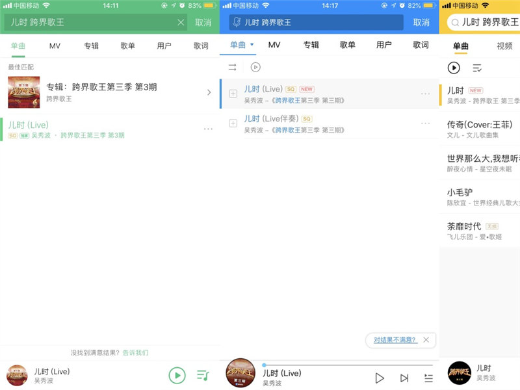520x390 pixels.
Task: Play 小毛驴 in yellow app
Action: point(480,197)
